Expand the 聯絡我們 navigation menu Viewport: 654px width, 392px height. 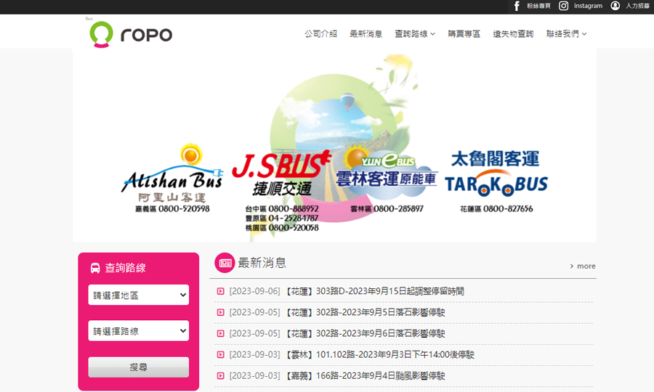[566, 34]
